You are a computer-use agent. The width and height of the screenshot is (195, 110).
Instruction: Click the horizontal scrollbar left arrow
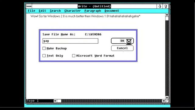click(55, 101)
